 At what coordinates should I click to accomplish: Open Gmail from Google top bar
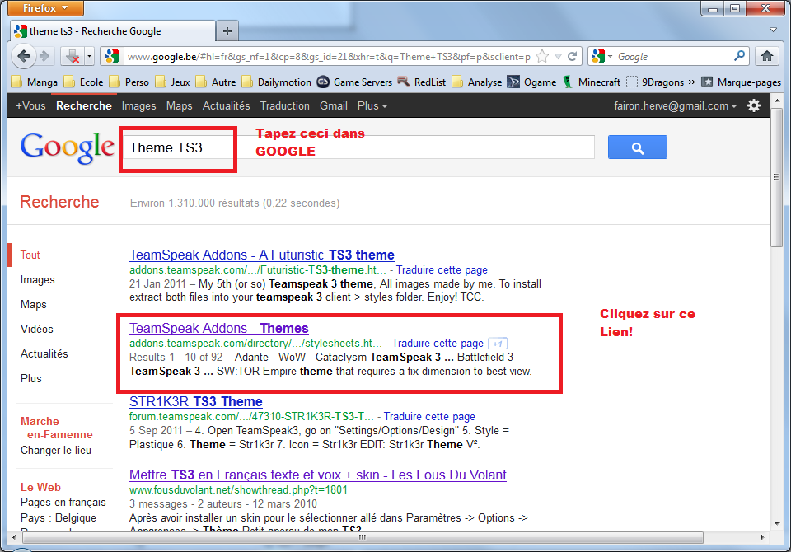tap(334, 106)
